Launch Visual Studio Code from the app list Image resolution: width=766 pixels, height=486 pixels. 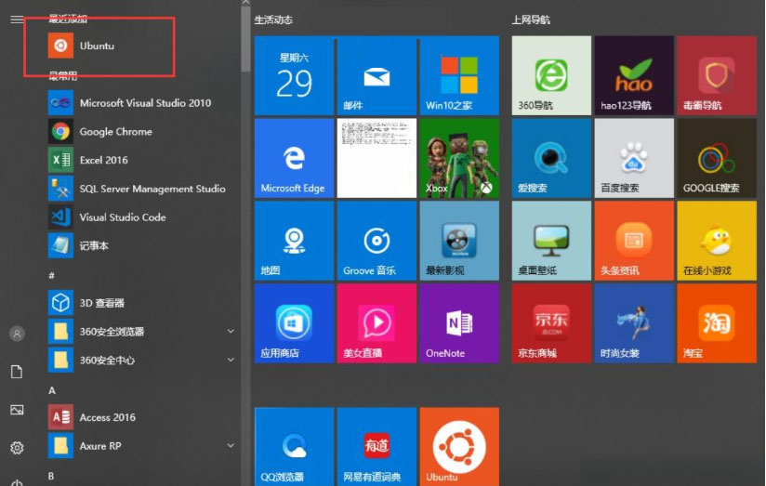click(x=122, y=217)
